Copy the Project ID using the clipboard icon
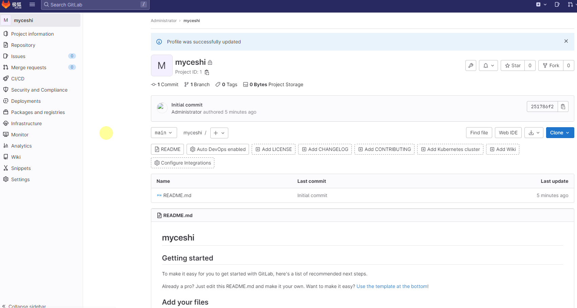 click(207, 72)
